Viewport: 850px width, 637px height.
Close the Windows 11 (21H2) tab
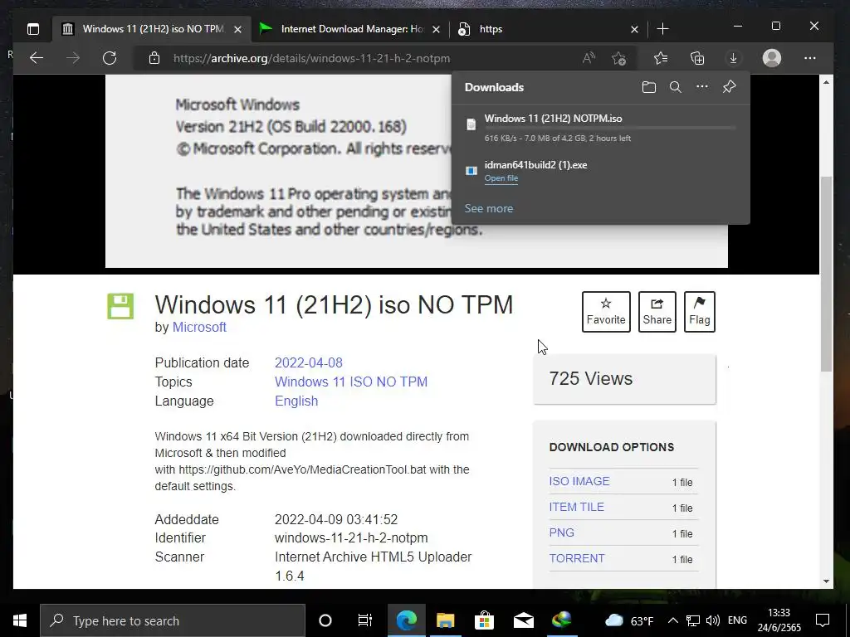237,29
